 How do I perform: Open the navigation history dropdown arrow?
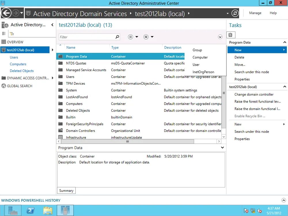(x=22, y=13)
